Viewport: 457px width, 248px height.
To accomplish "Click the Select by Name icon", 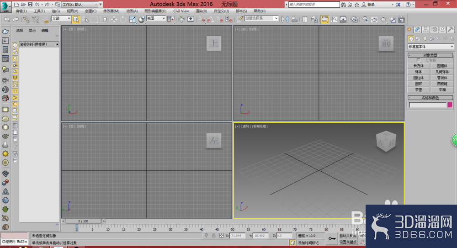I will pyautogui.click(x=85, y=20).
